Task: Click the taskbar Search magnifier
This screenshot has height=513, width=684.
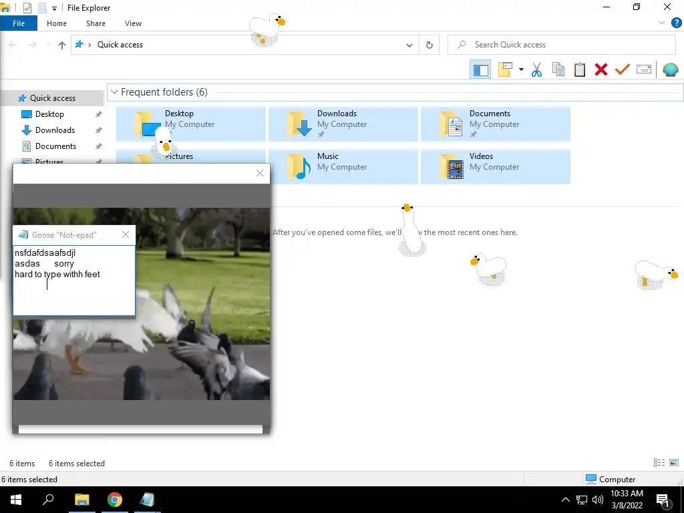Action: tap(48, 500)
